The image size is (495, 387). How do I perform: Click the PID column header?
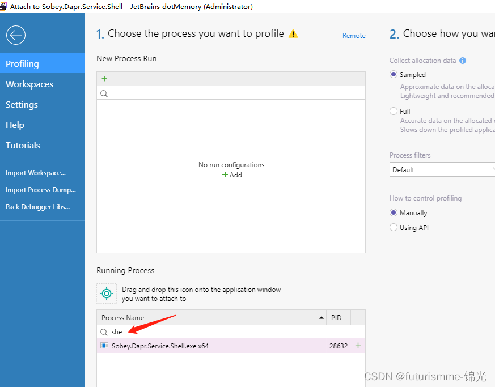339,318
